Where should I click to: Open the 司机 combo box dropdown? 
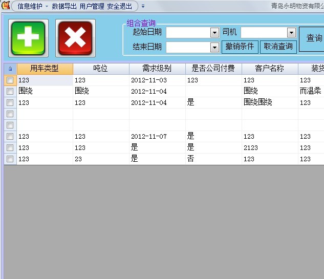pyautogui.click(x=291, y=32)
